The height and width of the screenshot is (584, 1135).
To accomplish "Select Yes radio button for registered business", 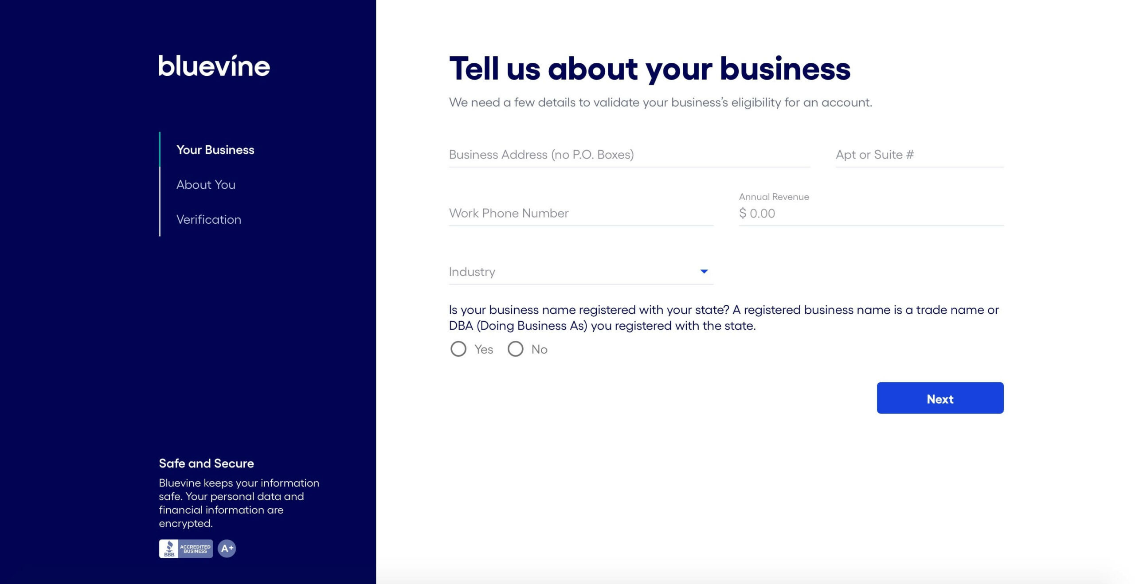I will 458,349.
